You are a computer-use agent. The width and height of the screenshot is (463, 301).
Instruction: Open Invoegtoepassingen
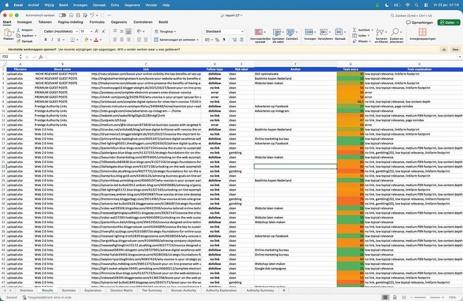pos(421,36)
